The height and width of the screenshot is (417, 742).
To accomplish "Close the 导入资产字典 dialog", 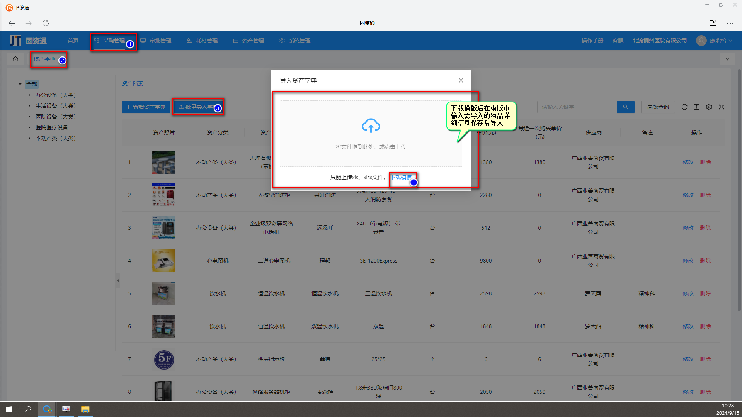I will point(461,80).
